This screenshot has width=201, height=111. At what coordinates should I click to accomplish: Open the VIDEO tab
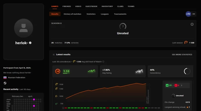coord(78,6)
